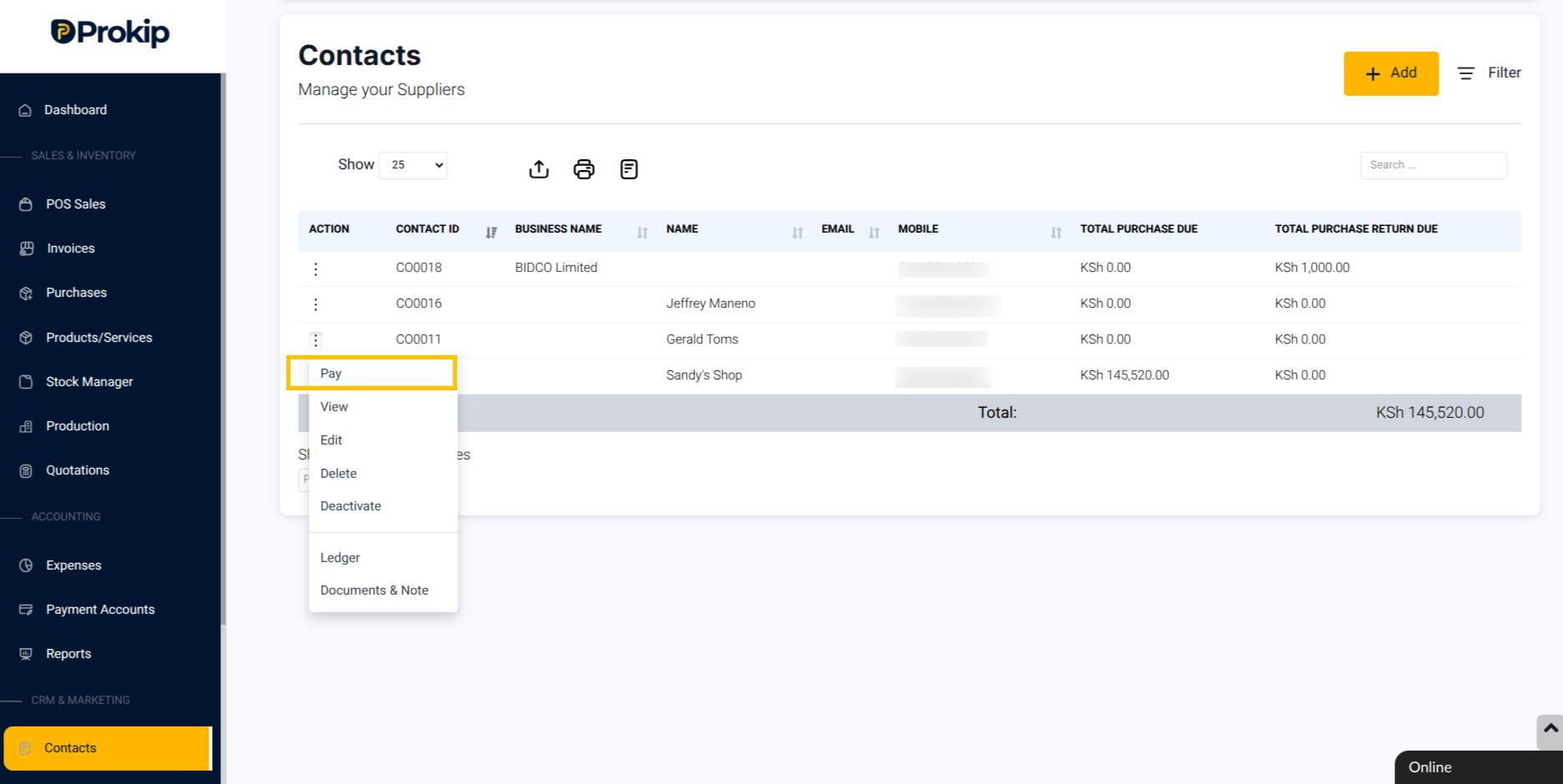
Task: Navigate to Expenses
Action: click(73, 565)
